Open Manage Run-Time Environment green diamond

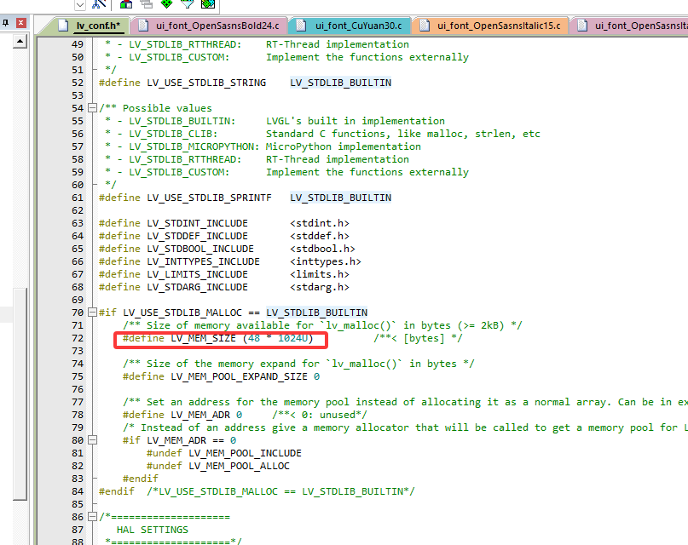coord(166,4)
